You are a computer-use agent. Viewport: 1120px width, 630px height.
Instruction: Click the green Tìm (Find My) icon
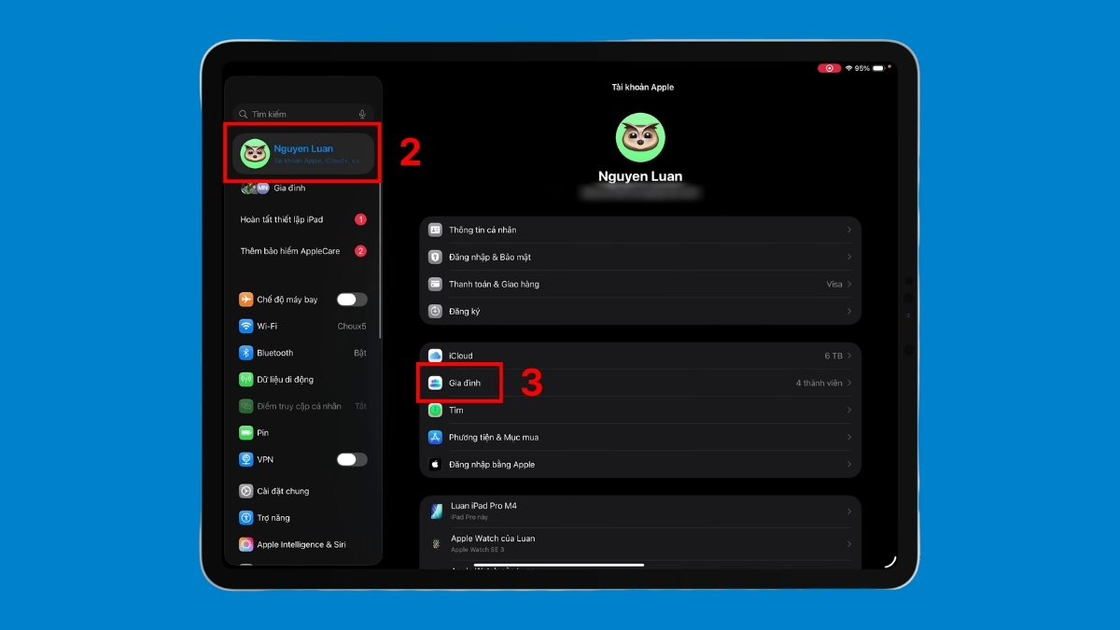[x=435, y=410]
